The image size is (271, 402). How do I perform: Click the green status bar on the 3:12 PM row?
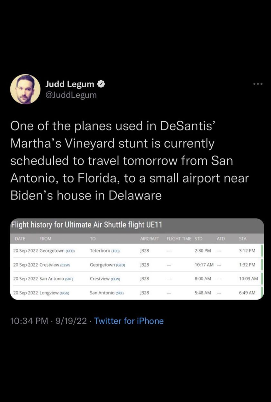point(262,250)
